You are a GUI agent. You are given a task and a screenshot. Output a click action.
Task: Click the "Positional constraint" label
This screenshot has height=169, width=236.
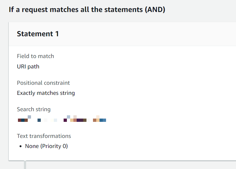tap(43, 83)
